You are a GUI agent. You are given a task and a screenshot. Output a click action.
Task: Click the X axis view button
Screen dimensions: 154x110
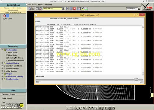(x=67, y=108)
